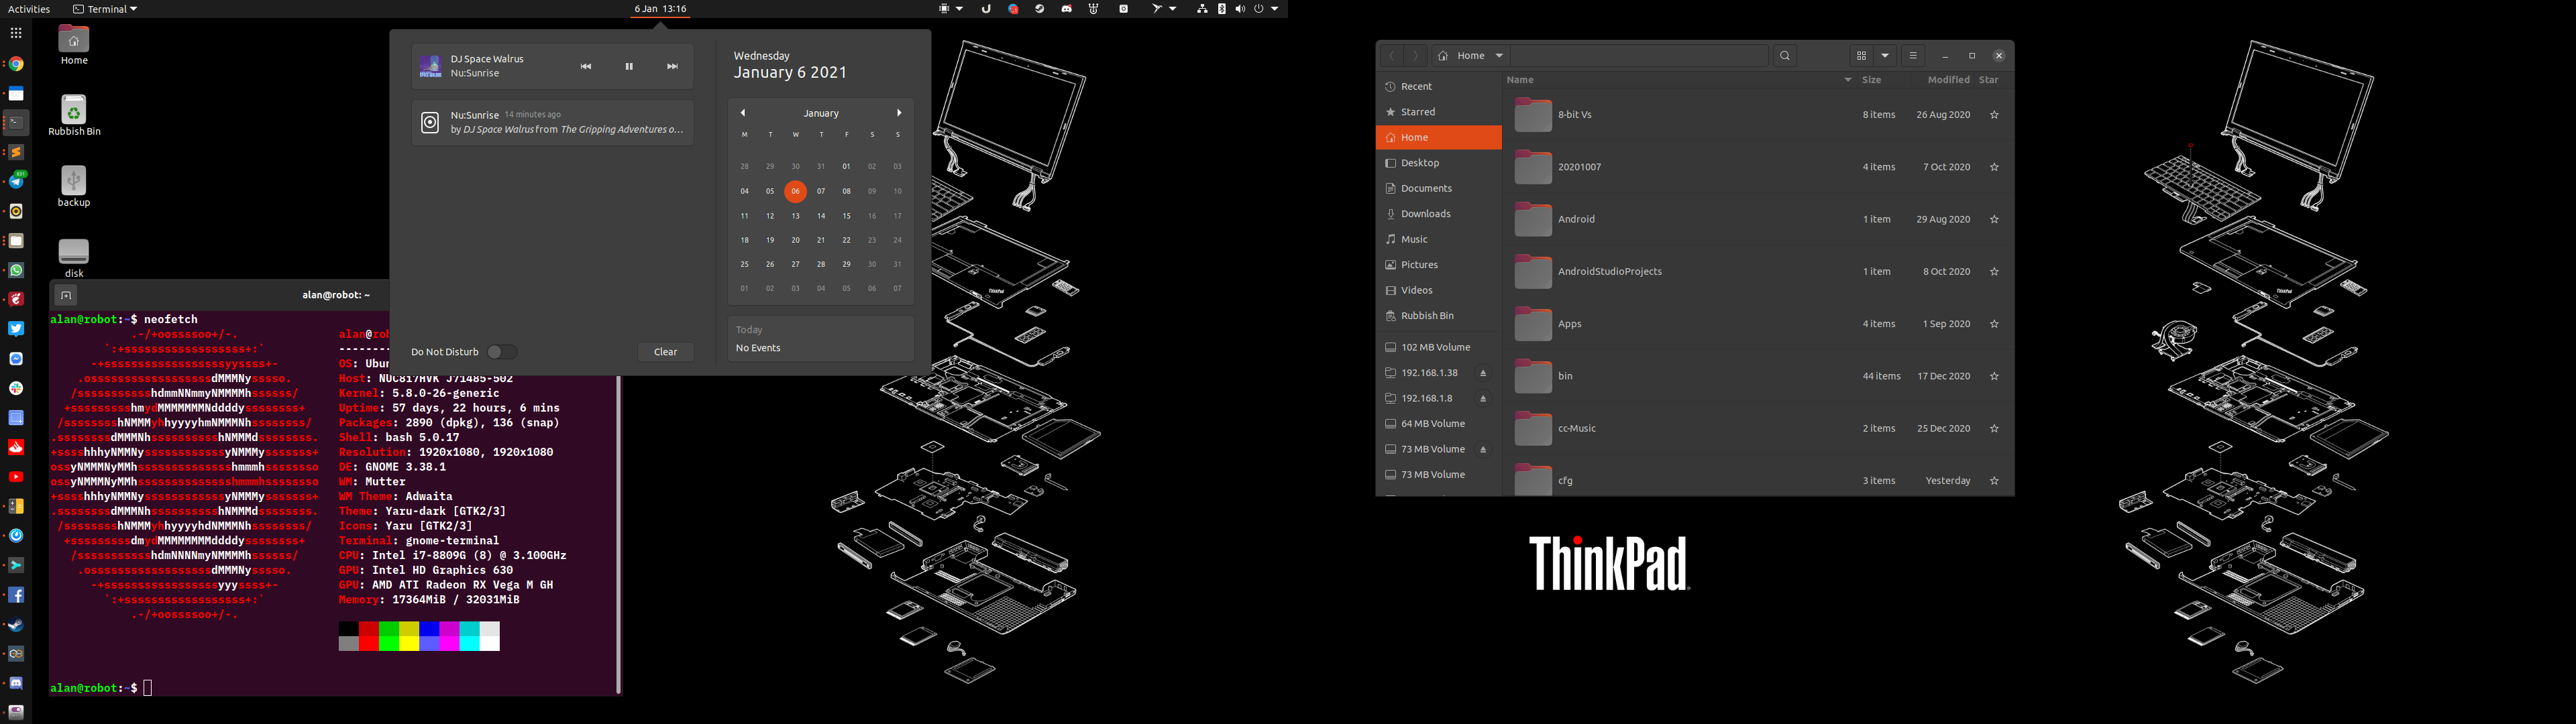Open the Activities overview

tap(29, 9)
